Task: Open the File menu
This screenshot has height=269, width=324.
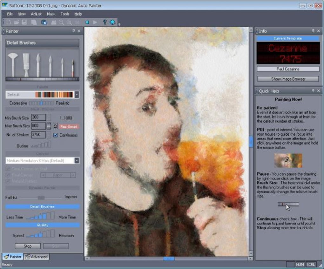Action: 10,14
